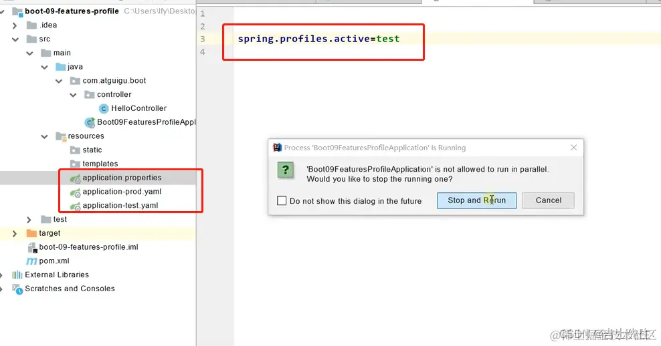The width and height of the screenshot is (661, 346).
Task: Click the External Libraries icon
Action: click(x=17, y=275)
